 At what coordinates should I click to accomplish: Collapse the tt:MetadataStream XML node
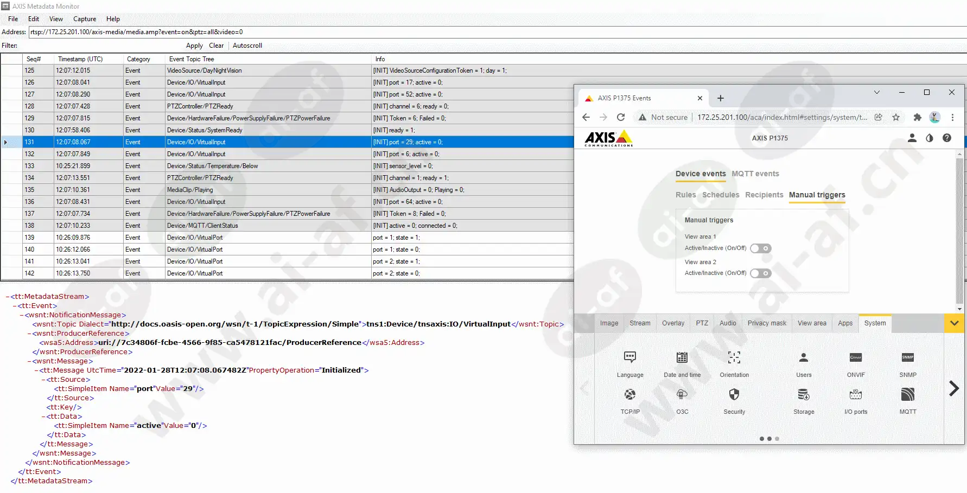(x=8, y=297)
